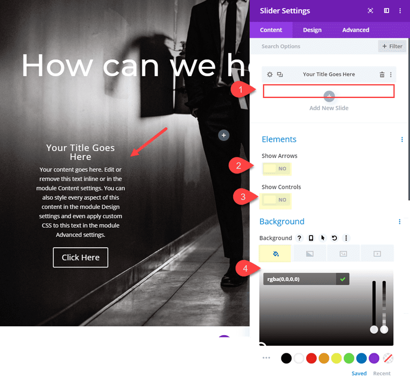The image size is (410, 385).
Task: Open Background help question mark icon
Action: click(x=299, y=238)
